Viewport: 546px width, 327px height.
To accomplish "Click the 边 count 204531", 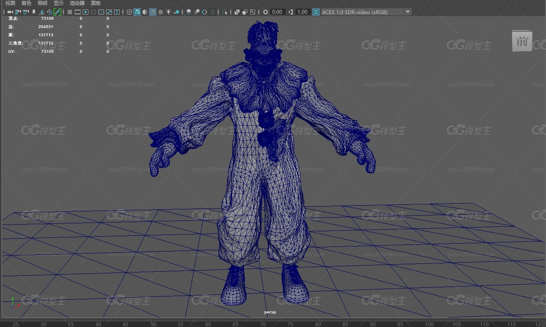I will click(x=46, y=26).
